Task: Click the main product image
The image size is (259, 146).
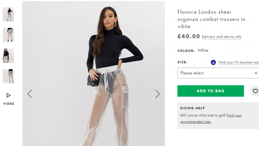Action: tap(94, 74)
